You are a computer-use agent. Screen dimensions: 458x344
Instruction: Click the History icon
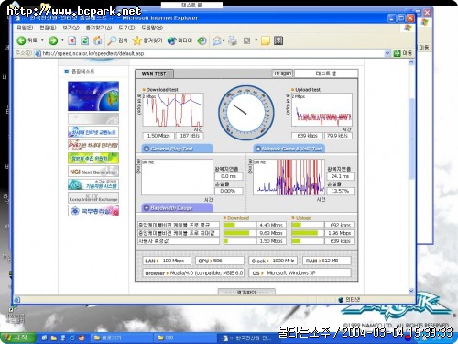click(x=202, y=40)
